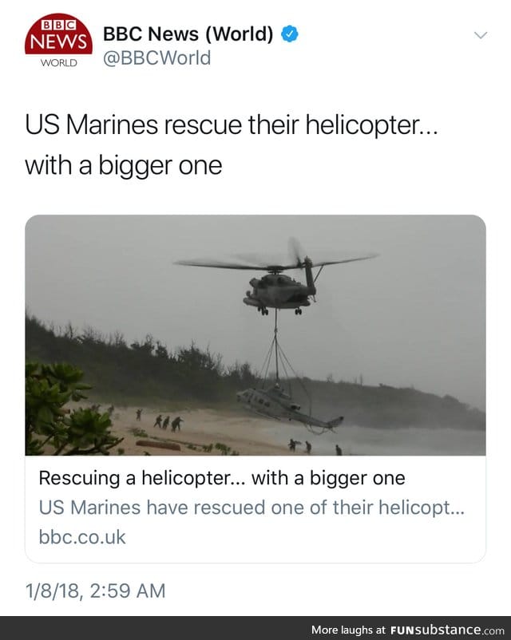Expand the tweet options chevron

click(481, 35)
